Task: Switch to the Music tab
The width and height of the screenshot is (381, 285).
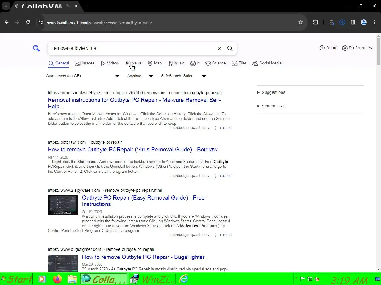Action: 176,63
